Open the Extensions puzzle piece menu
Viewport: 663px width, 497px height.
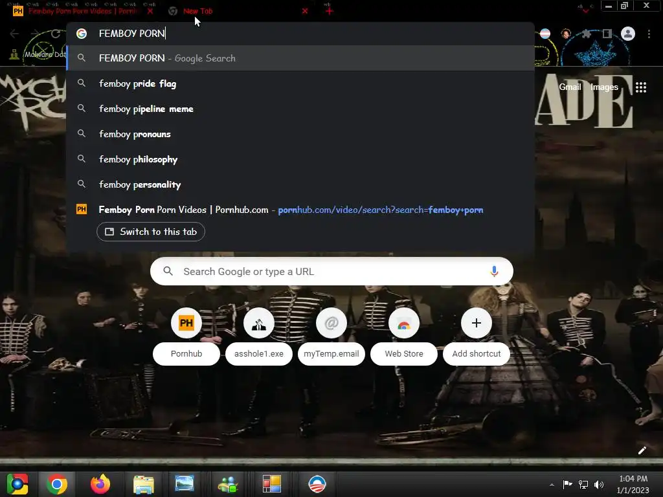click(x=586, y=34)
